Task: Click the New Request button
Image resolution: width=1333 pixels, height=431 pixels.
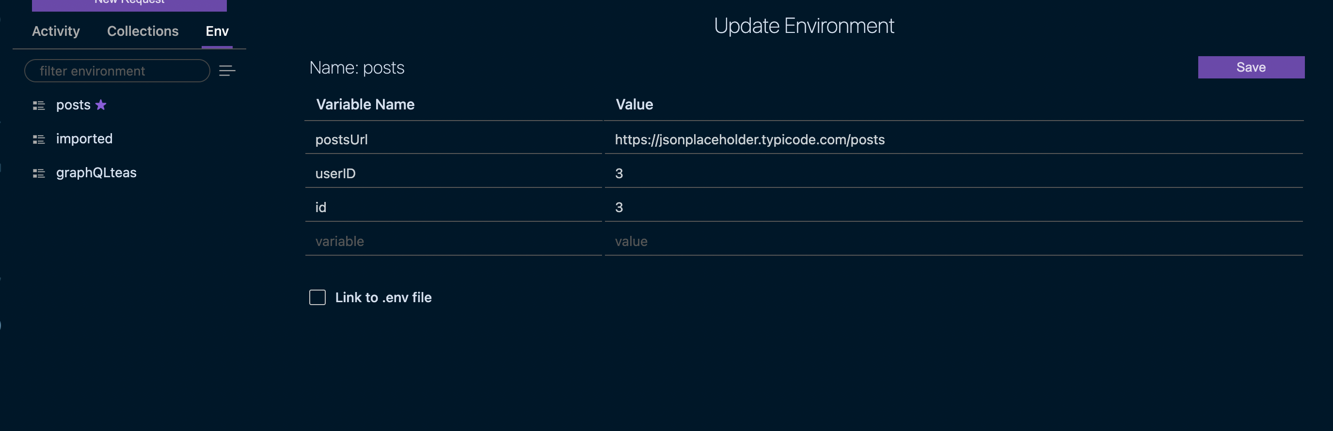Action: click(129, 3)
